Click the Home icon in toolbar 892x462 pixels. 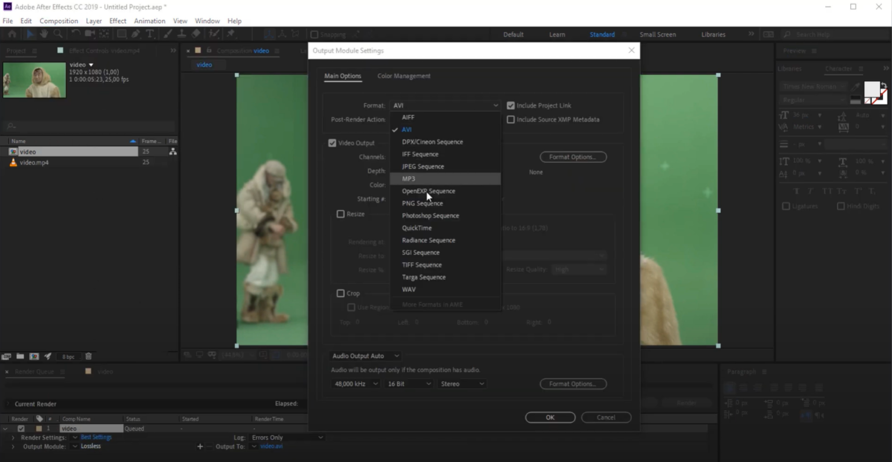pos(12,34)
